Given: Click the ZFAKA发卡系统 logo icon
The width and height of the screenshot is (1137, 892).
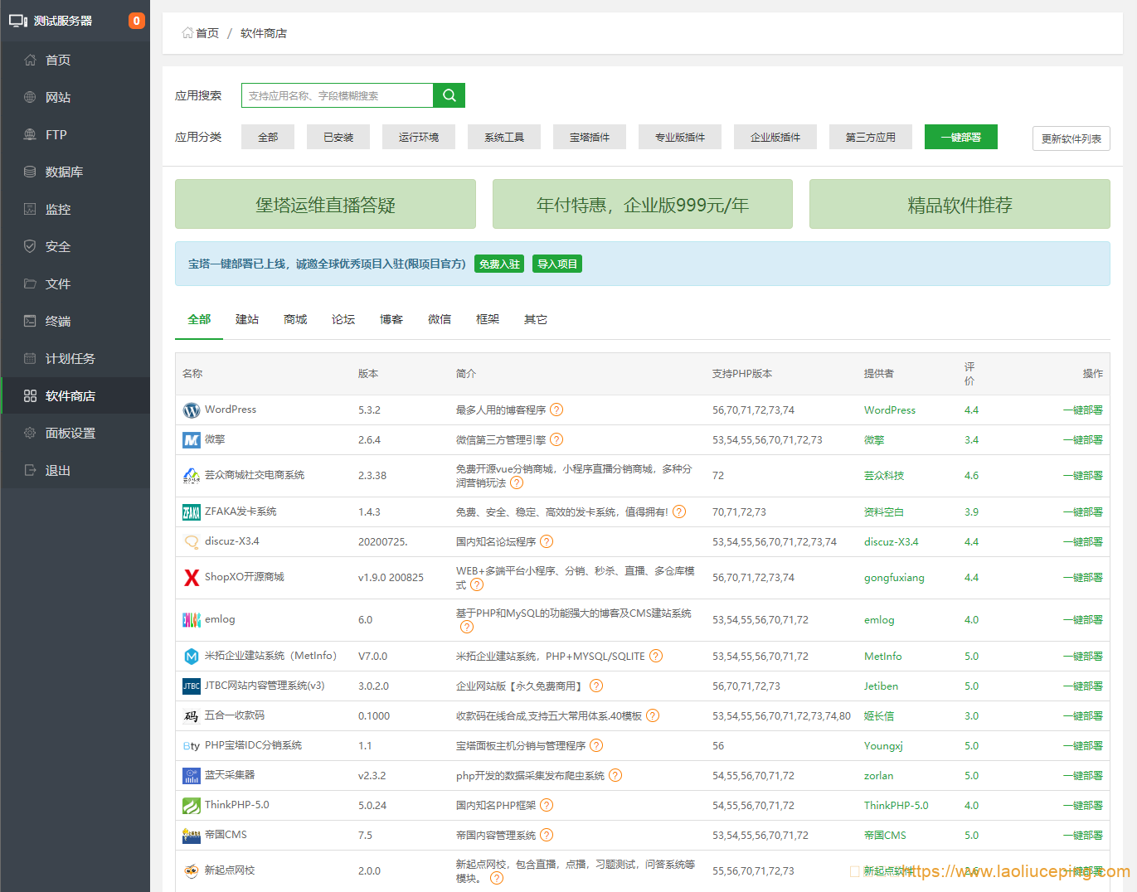Looking at the screenshot, I should pyautogui.click(x=192, y=512).
